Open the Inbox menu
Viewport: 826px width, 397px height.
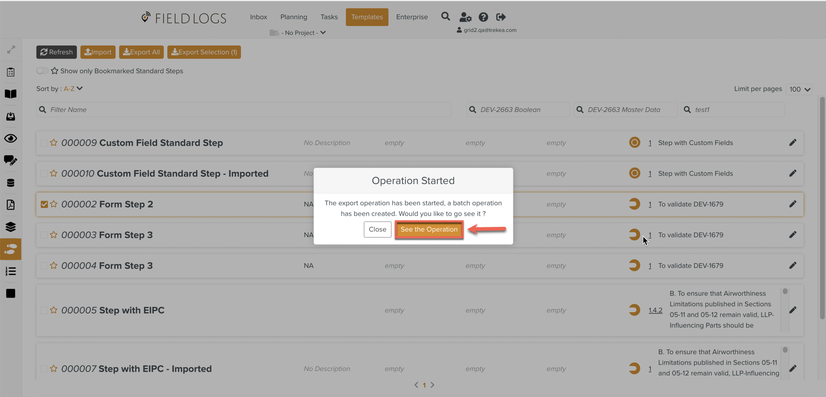[x=258, y=17]
